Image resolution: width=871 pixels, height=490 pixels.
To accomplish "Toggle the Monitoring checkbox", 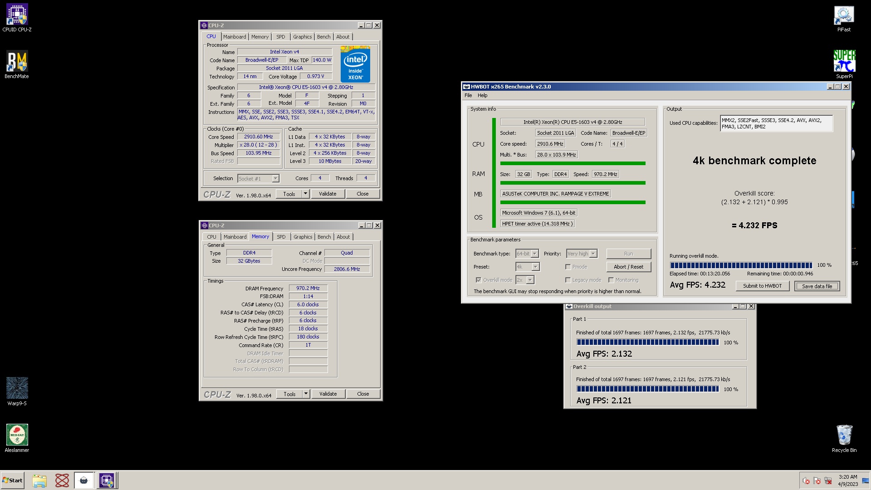I will [611, 280].
